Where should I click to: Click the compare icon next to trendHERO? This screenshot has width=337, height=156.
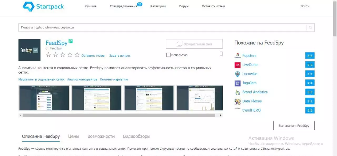pos(310,110)
